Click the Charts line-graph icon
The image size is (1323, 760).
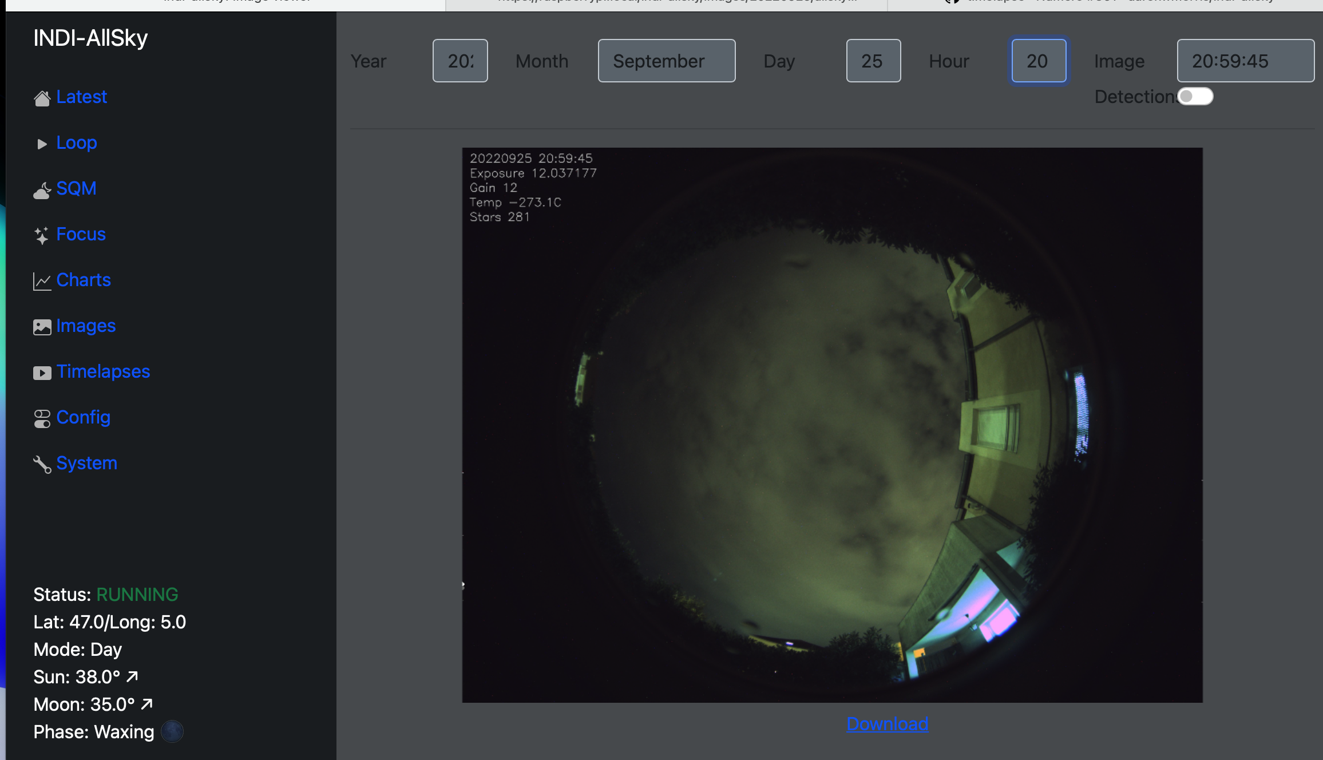[x=42, y=280]
